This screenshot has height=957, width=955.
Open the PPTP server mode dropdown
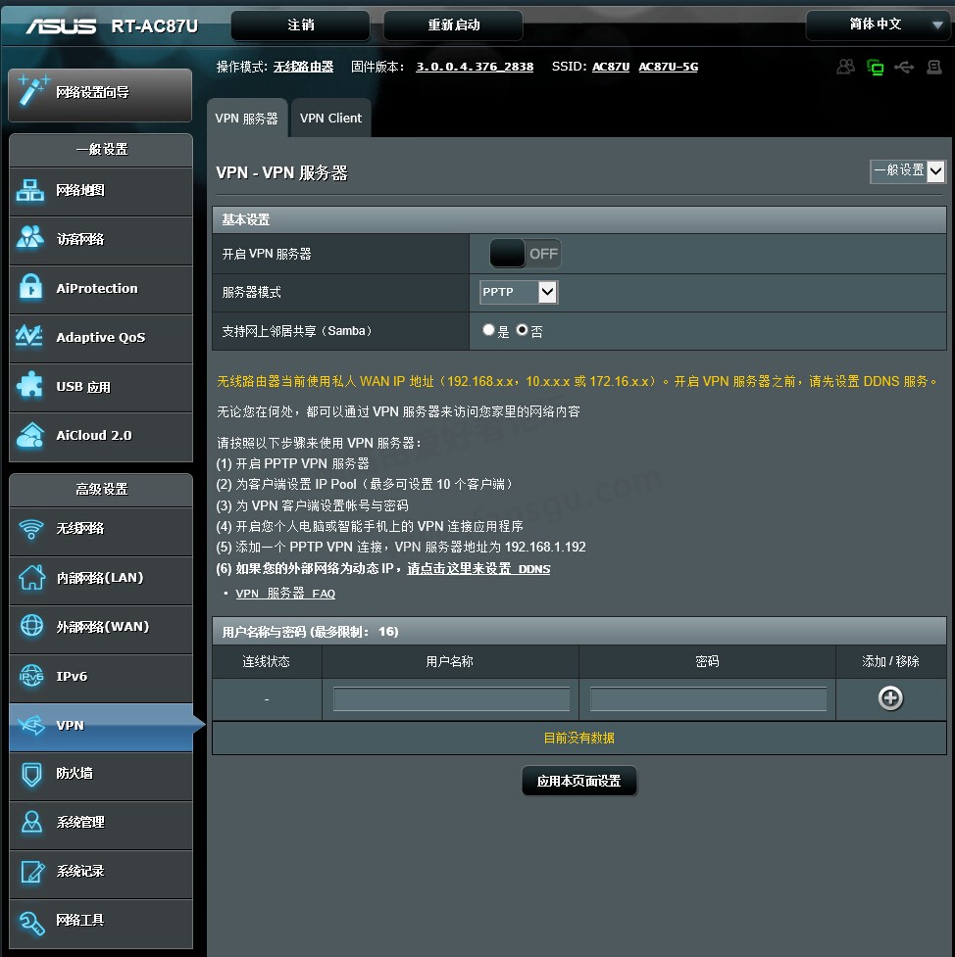pyautogui.click(x=519, y=292)
